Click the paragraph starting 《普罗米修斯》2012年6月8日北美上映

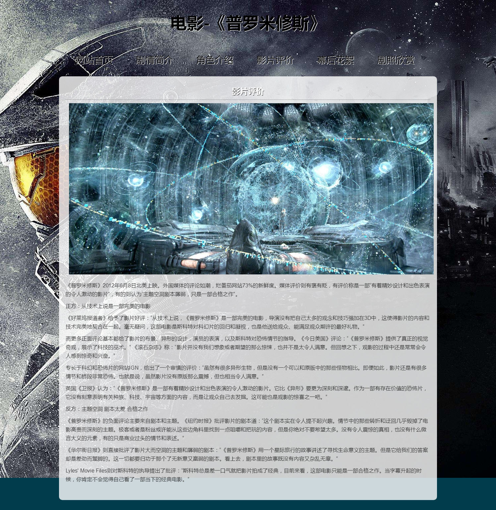coord(248,290)
